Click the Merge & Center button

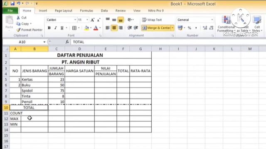click(x=156, y=28)
